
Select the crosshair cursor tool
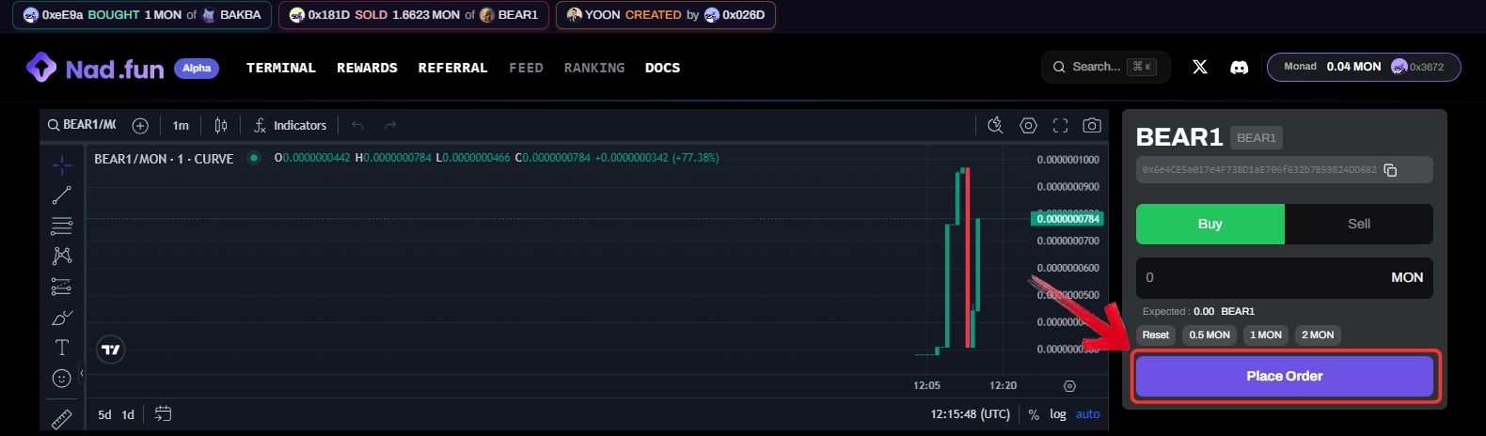tap(62, 165)
